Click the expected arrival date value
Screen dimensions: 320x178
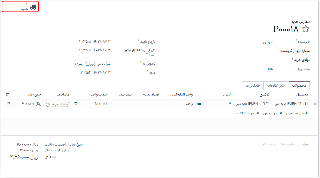tap(95, 50)
